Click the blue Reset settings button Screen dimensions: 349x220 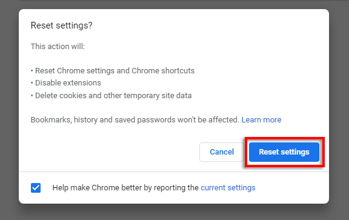pyautogui.click(x=284, y=152)
